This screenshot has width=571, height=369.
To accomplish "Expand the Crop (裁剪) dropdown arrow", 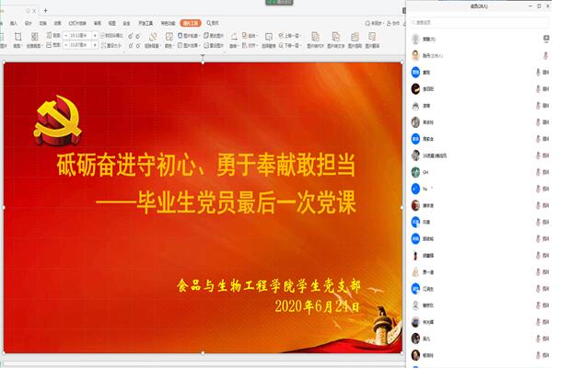I will 22,46.
